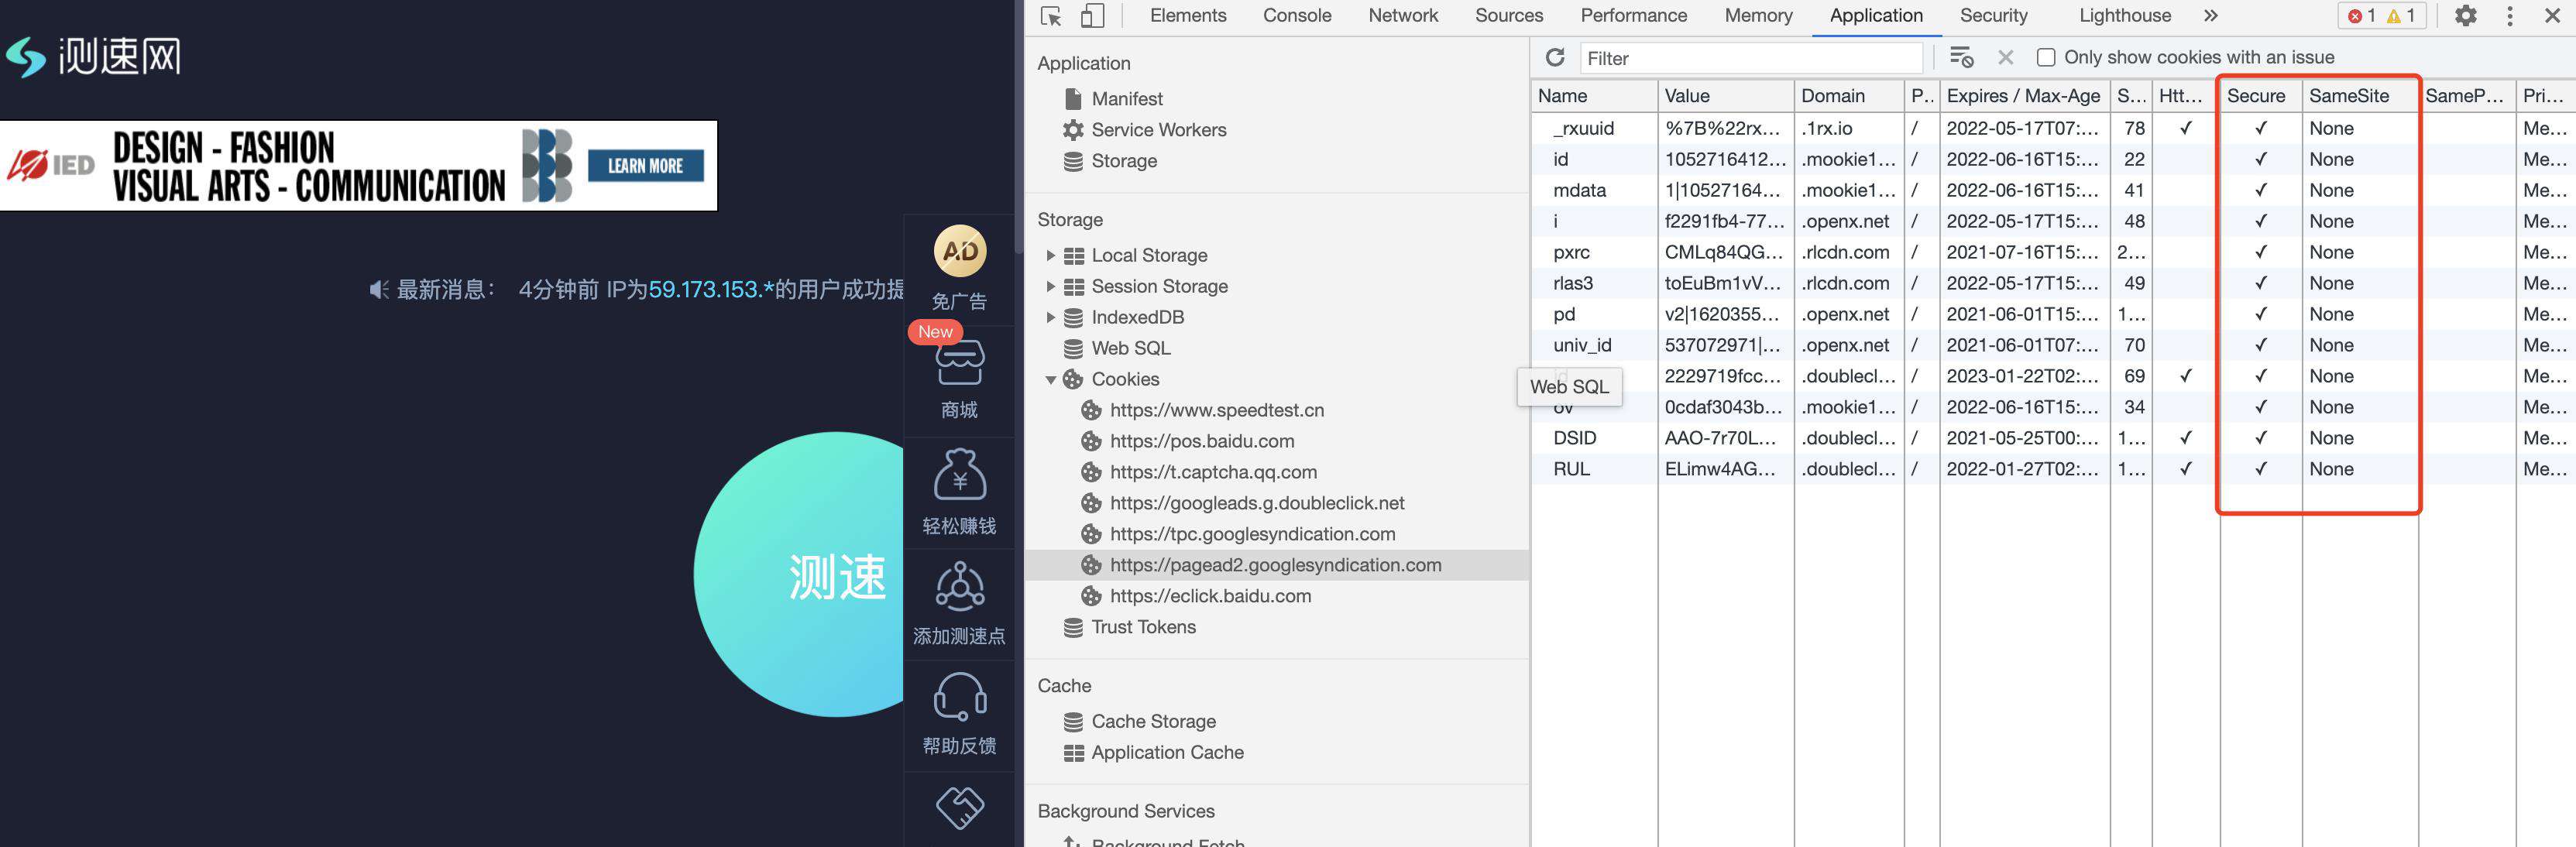Click the 测速网 logo
The height and width of the screenshot is (847, 2576).
click(x=94, y=56)
